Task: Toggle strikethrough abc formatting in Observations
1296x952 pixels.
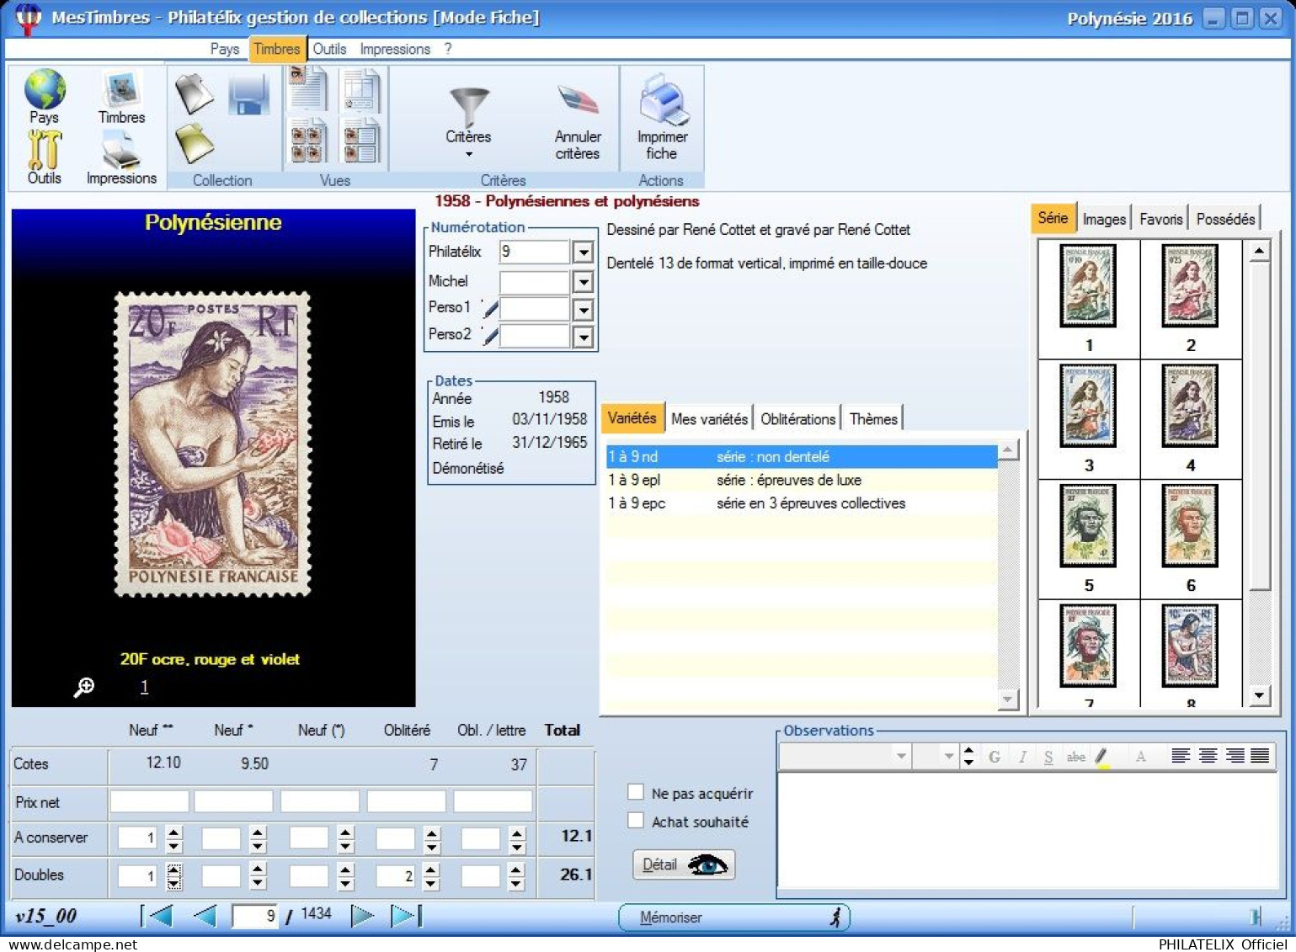Action: (1075, 756)
